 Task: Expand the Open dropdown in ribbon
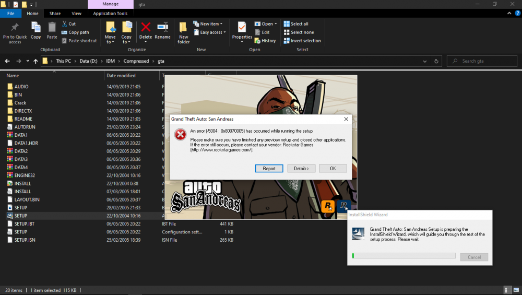tap(266, 24)
